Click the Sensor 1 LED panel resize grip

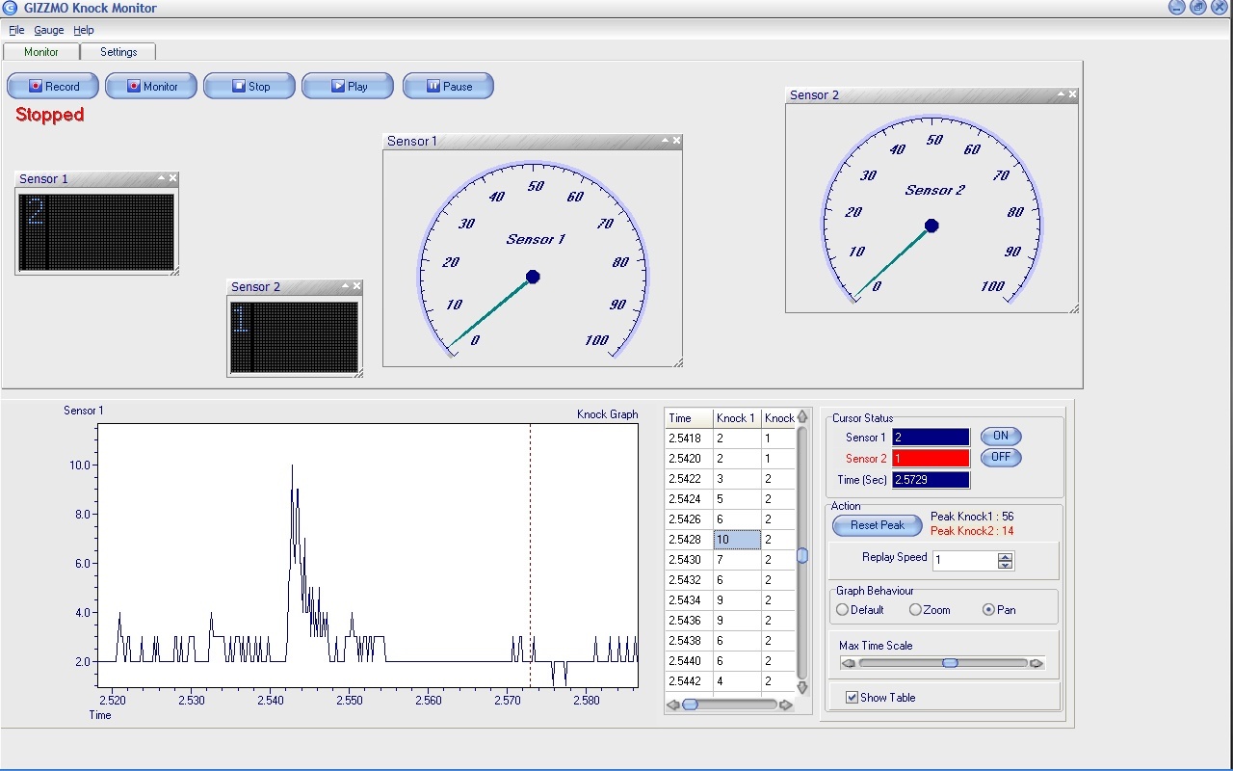click(x=175, y=273)
